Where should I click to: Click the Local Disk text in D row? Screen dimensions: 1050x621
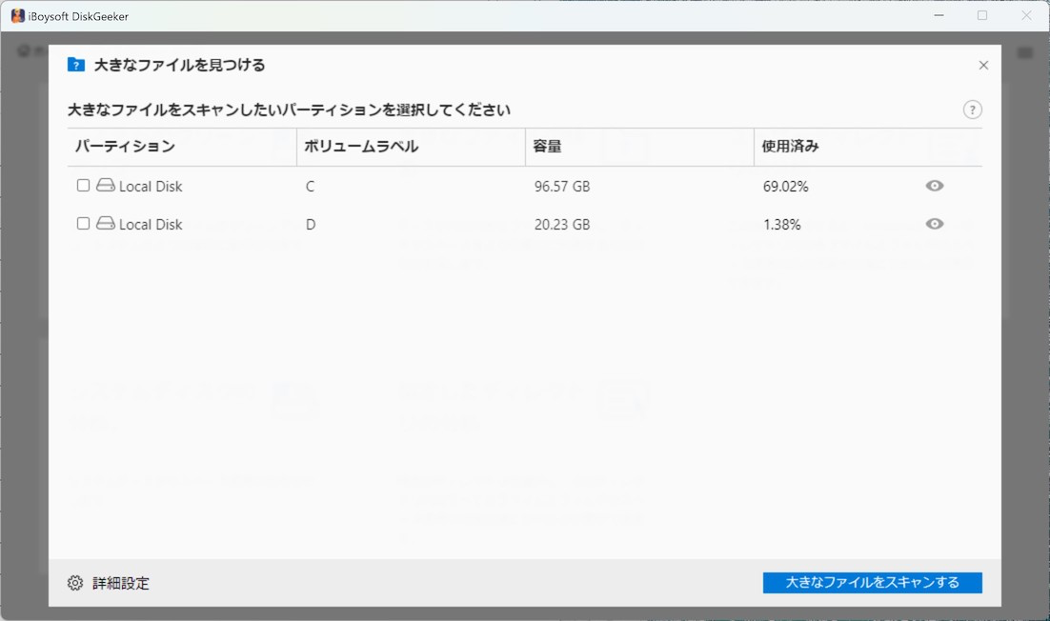[151, 225]
